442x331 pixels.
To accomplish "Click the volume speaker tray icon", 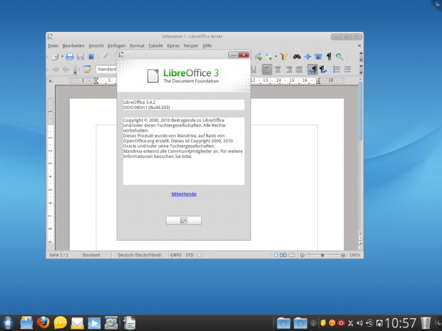I will 359,323.
